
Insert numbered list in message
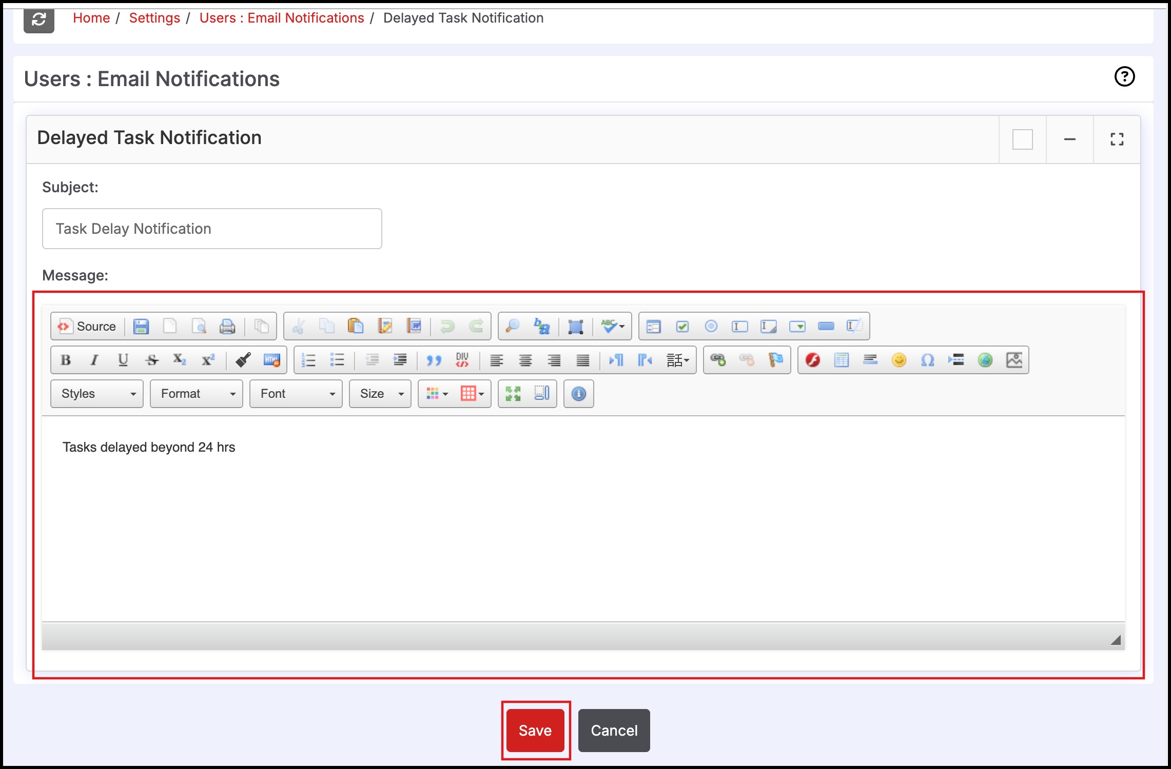click(x=308, y=360)
